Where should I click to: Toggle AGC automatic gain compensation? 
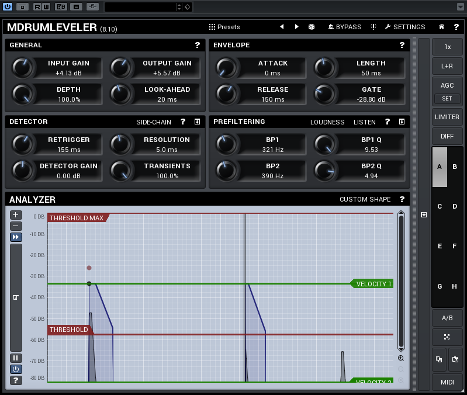(x=447, y=85)
